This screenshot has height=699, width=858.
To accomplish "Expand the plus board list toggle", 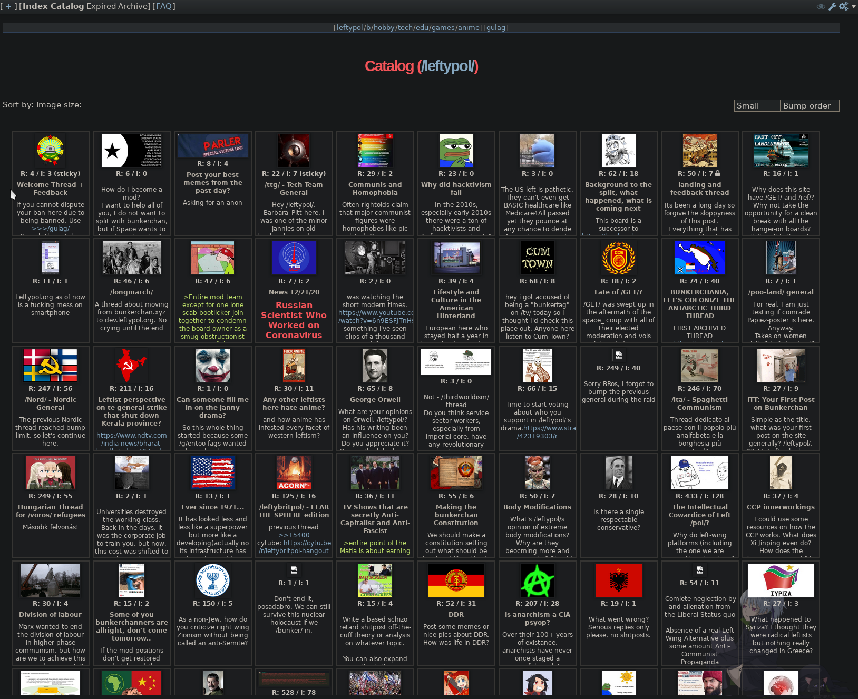I will point(8,6).
